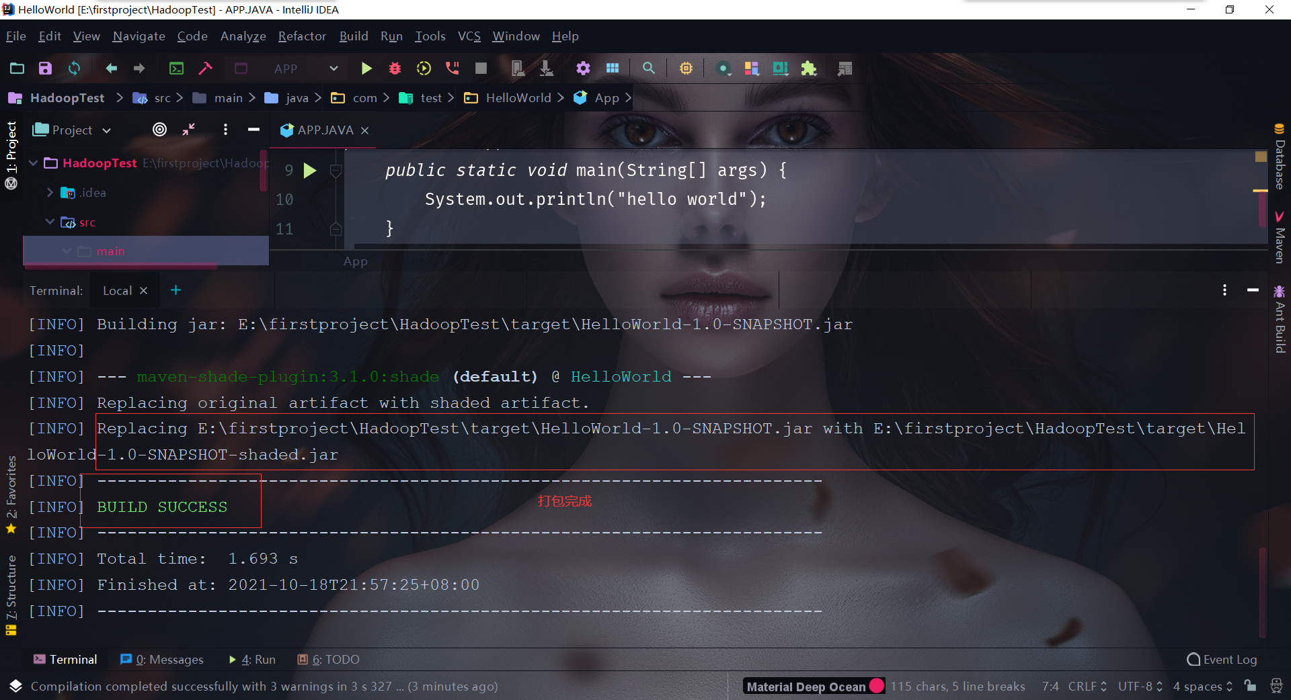Navigate forward with the right arrow icon
The width and height of the screenshot is (1291, 700).
[139, 69]
